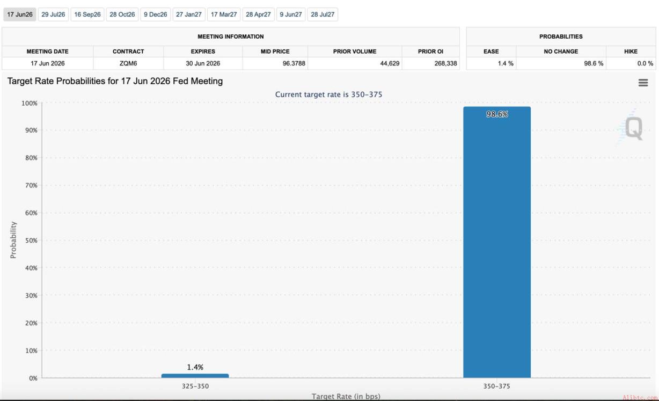Select the 17 Mar27 meeting tab

pos(224,14)
